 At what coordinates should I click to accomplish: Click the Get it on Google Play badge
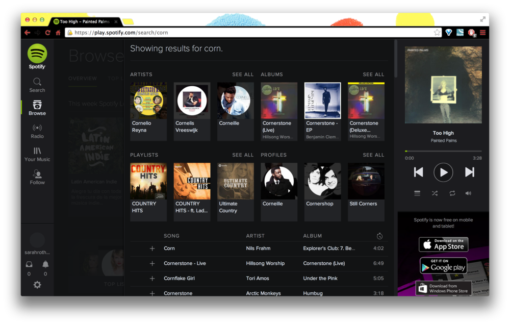pos(443,265)
